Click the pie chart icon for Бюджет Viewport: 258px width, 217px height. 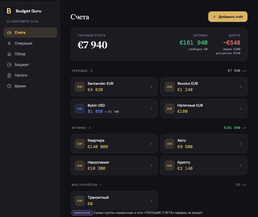[x=9, y=65]
